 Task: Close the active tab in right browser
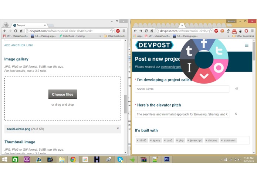[x=182, y=25]
